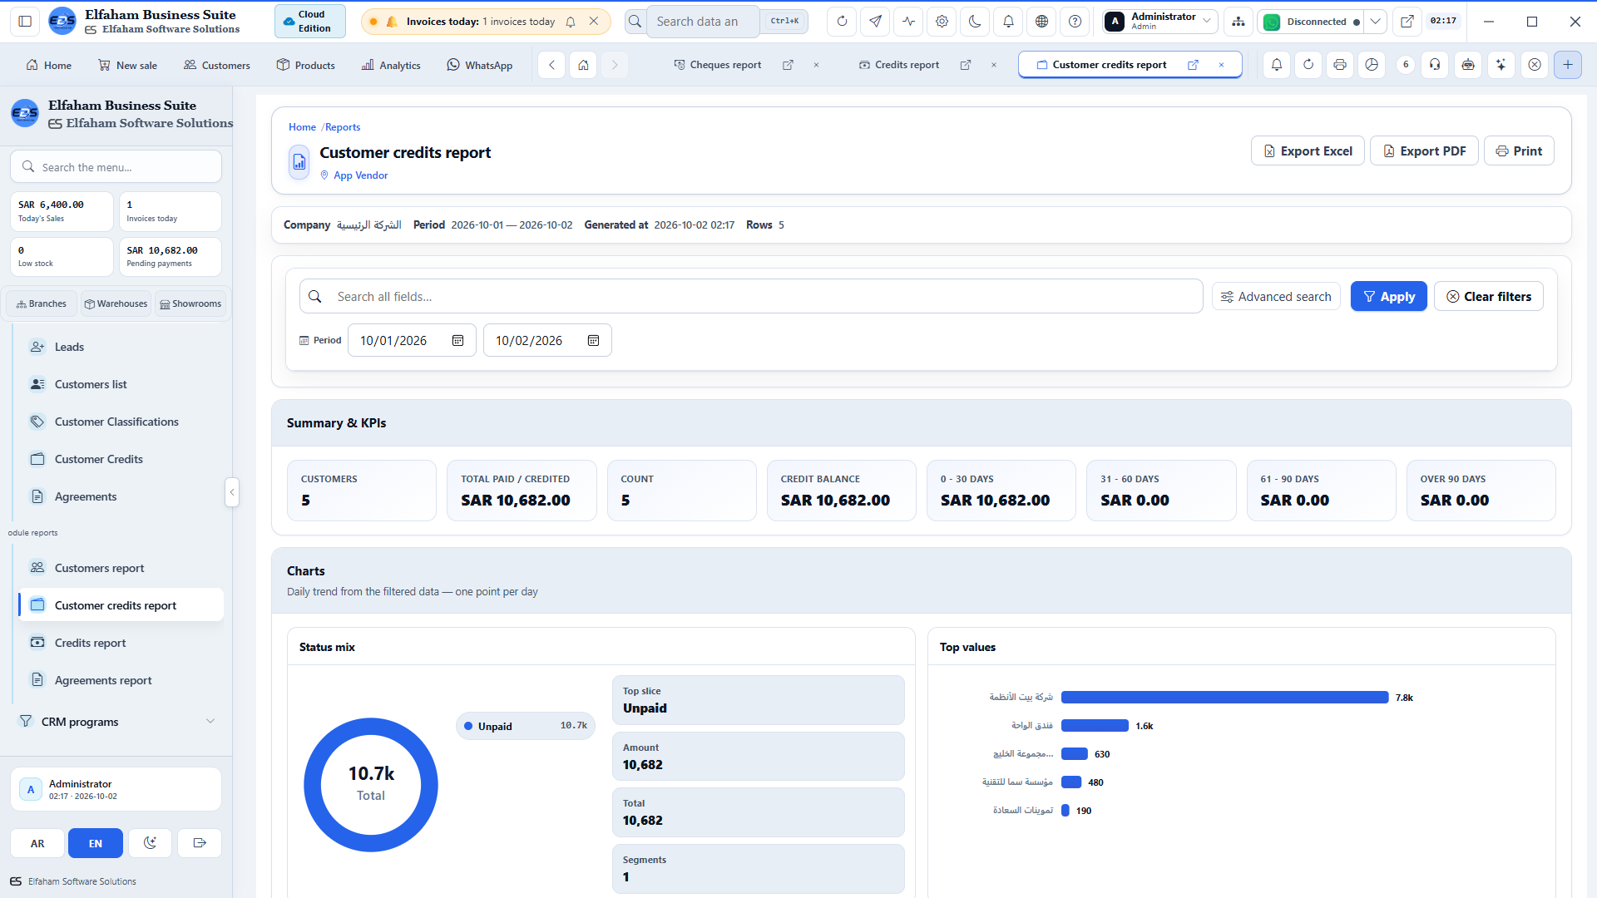Click the globe language icon
This screenshot has height=898, width=1597.
pyautogui.click(x=1041, y=22)
